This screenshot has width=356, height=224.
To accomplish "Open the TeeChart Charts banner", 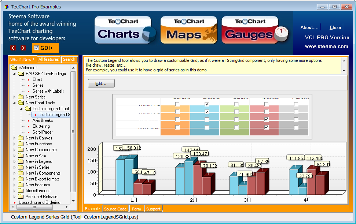I will point(125,30).
